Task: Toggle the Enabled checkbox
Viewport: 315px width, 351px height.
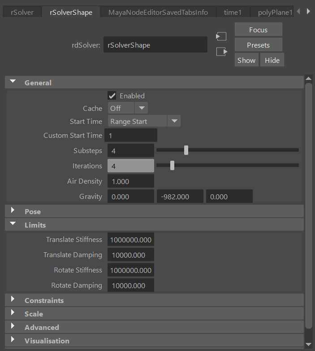Action: tap(112, 96)
